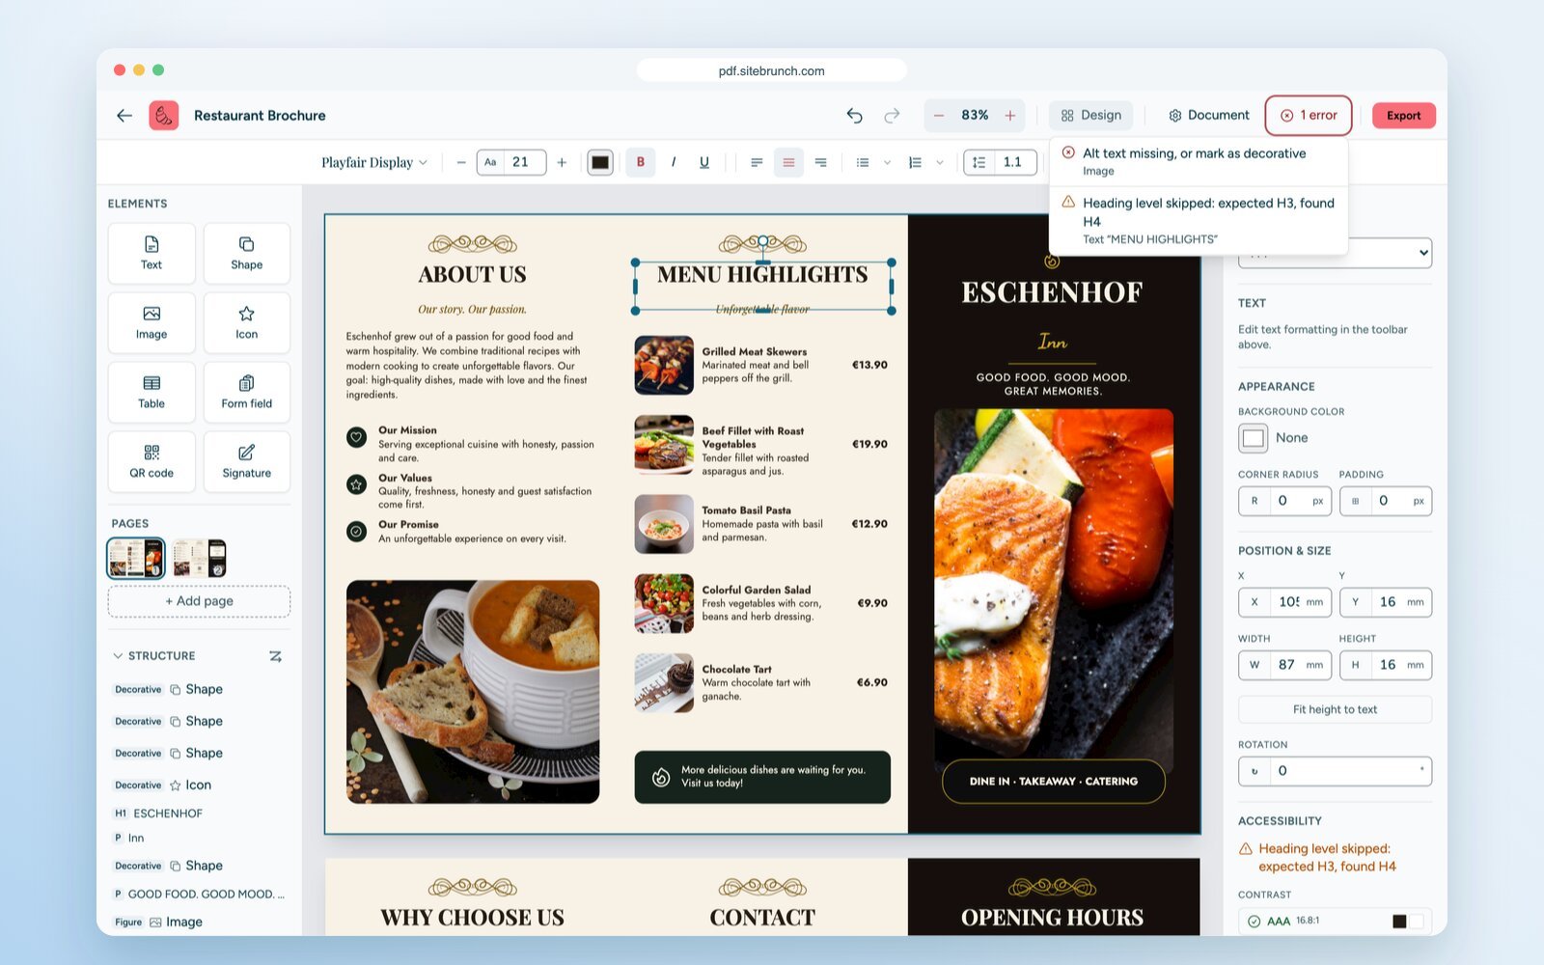Increase font size with plus
The width and height of the screenshot is (1544, 965).
(562, 162)
